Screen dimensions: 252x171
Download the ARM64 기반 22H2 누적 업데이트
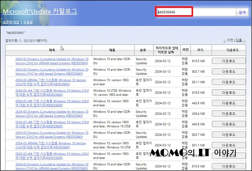[x=229, y=82]
